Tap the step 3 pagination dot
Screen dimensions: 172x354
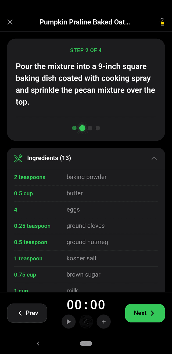click(90, 128)
